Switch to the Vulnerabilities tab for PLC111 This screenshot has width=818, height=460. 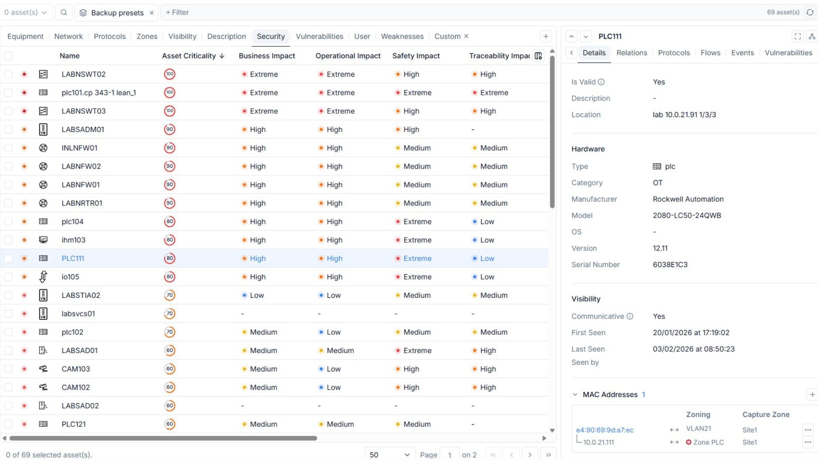[x=788, y=53]
